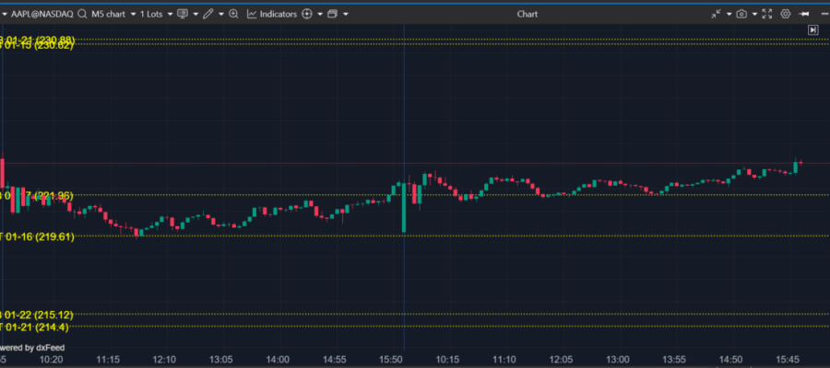Select the pencil drawing tool
The width and height of the screenshot is (830, 368).
(208, 14)
